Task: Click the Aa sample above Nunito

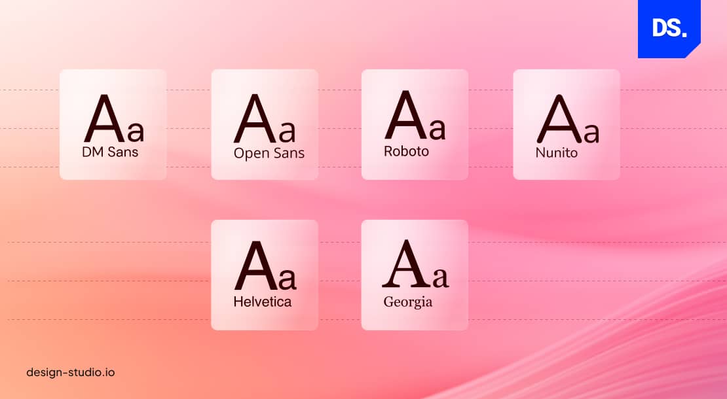Action: pyautogui.click(x=568, y=119)
